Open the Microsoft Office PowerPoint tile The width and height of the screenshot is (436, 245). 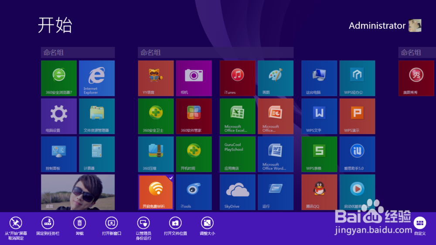(276, 116)
